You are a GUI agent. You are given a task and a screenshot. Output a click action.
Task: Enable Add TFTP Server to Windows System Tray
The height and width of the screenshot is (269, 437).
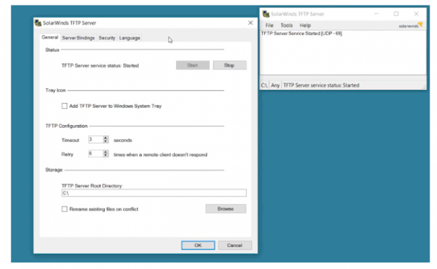[65, 106]
